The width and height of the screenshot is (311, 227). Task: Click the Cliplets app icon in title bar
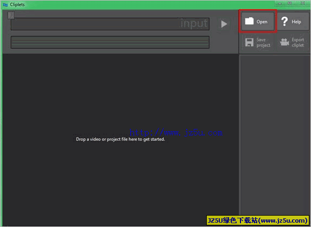[5, 4]
